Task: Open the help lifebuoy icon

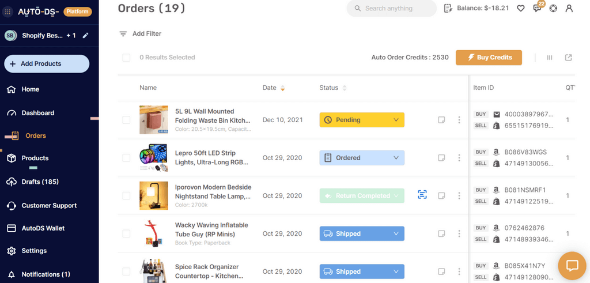Action: pos(553,9)
